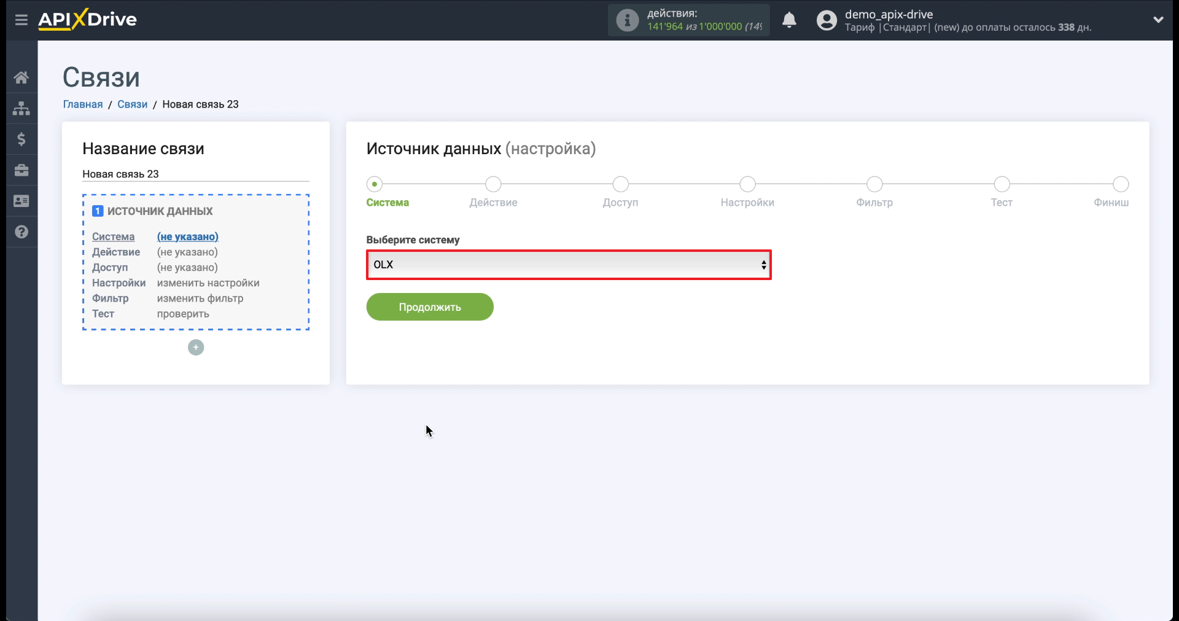Screen dimensions: 1179x621
Task: Click the user avatar icon
Action: click(x=827, y=20)
